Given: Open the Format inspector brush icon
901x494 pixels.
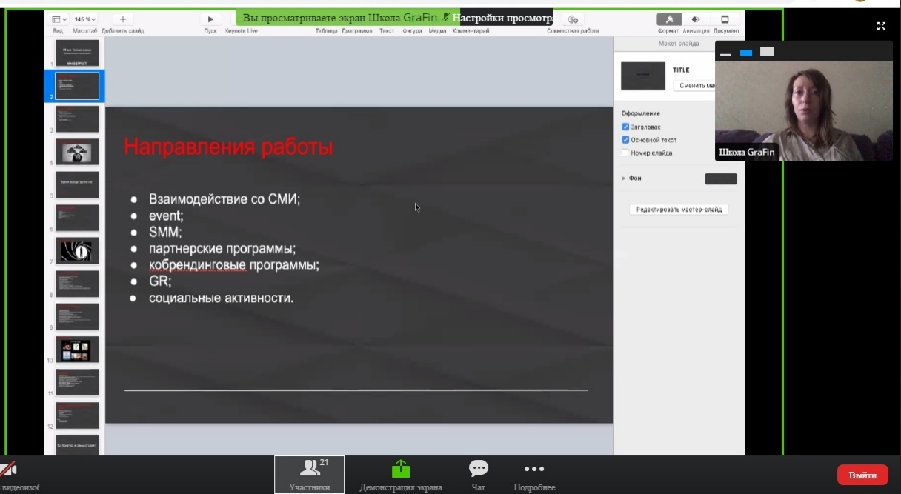Looking at the screenshot, I should coord(669,19).
